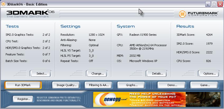Click the HDR/SM3.0 Graphics Tests label
The width and height of the screenshot is (224, 109).
point(23,48)
